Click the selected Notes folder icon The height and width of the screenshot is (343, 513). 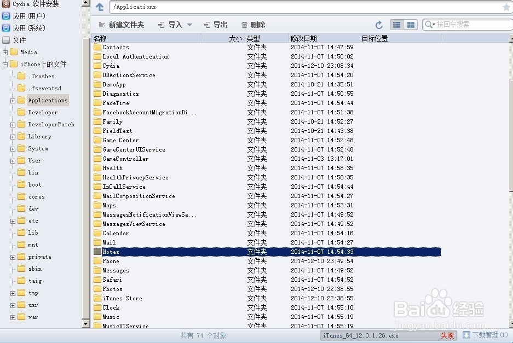click(97, 252)
